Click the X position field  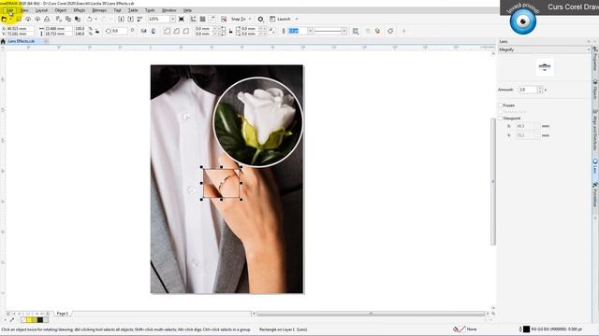coord(20,29)
